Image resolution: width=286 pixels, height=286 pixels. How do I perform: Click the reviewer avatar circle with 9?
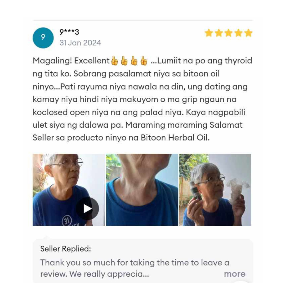pyautogui.click(x=43, y=38)
